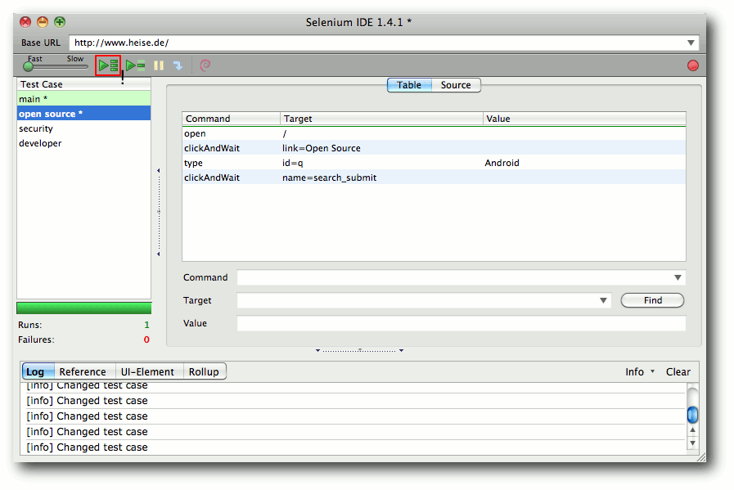Screen dimensions: 734x490
Task: Play the entire test suite
Action: (108, 65)
